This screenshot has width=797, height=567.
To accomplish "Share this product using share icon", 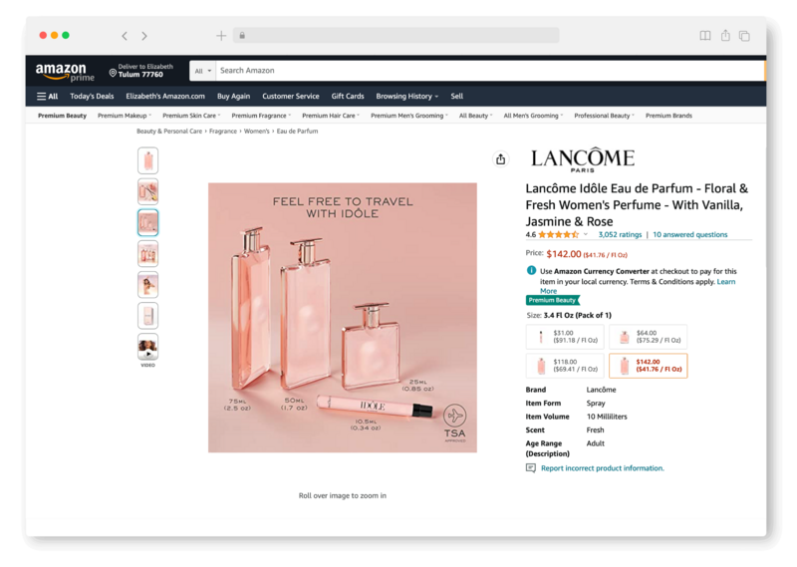I will [501, 159].
